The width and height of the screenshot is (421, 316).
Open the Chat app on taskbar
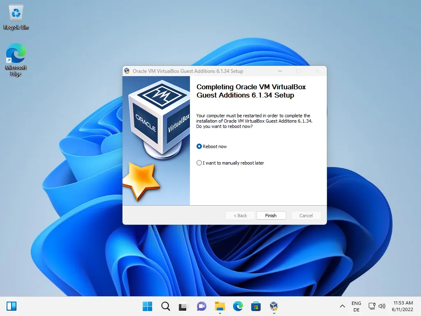point(201,306)
